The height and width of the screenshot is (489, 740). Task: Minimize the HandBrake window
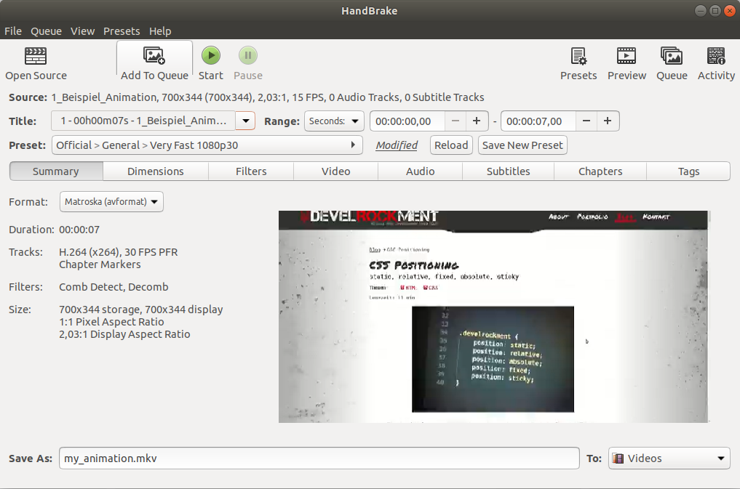tap(701, 10)
